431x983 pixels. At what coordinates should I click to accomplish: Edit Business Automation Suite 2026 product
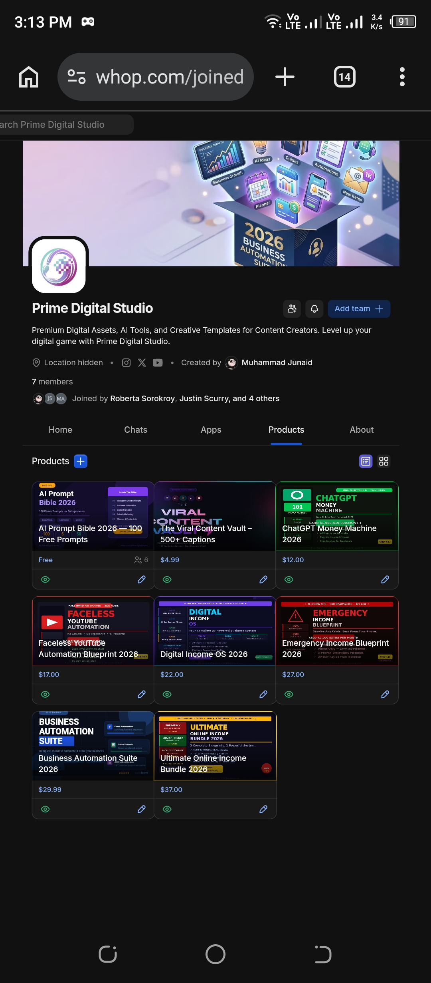[142, 809]
